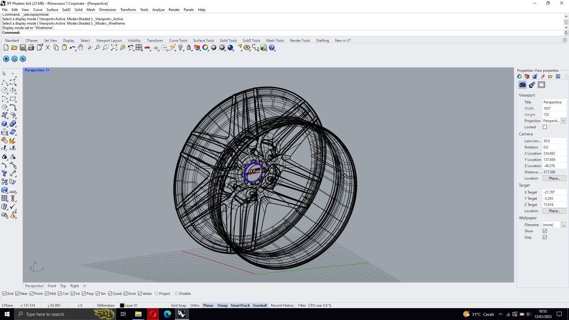Open the Surface menu

pos(52,10)
